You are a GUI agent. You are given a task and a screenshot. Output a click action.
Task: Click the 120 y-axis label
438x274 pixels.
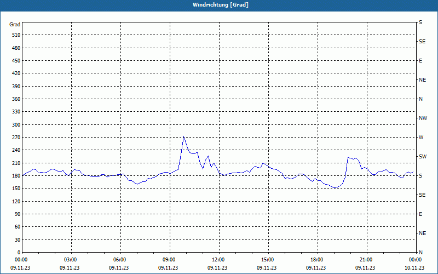pyautogui.click(x=16, y=201)
